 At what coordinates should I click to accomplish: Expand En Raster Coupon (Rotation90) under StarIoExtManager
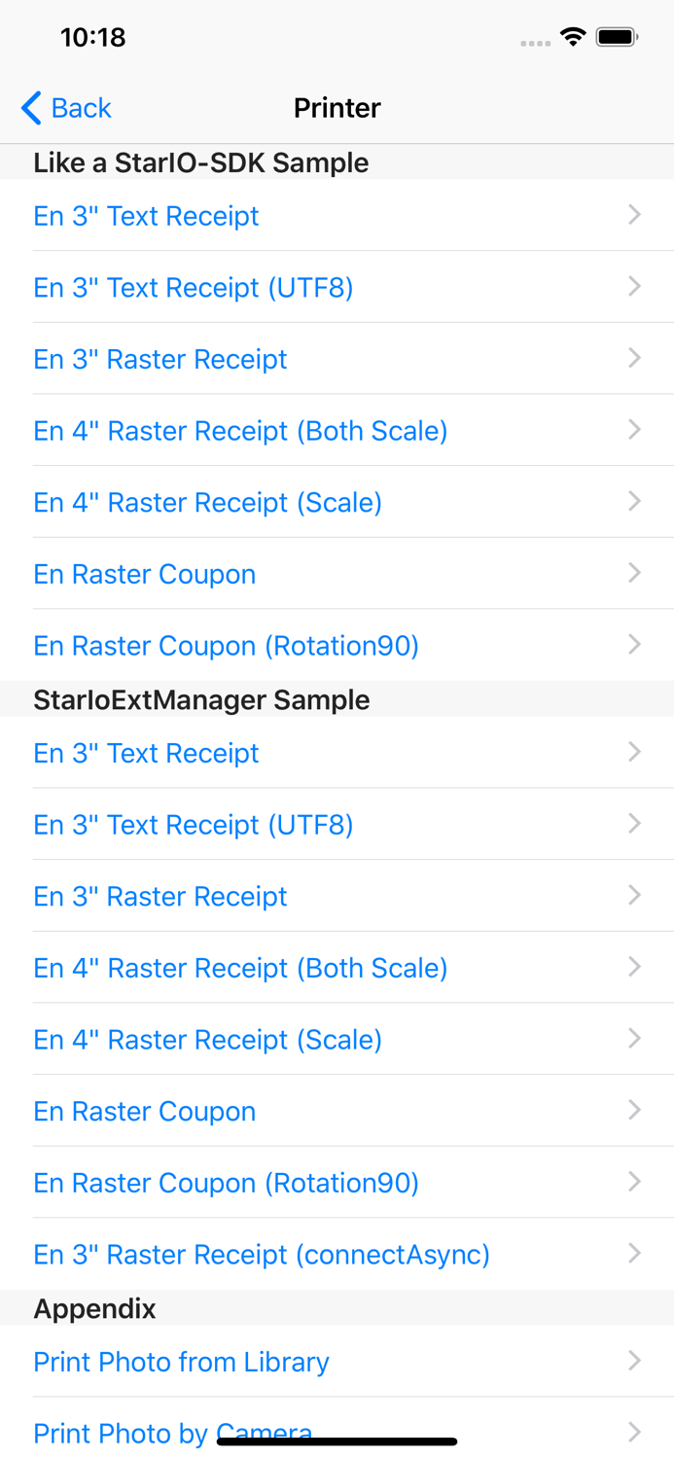(226, 1182)
